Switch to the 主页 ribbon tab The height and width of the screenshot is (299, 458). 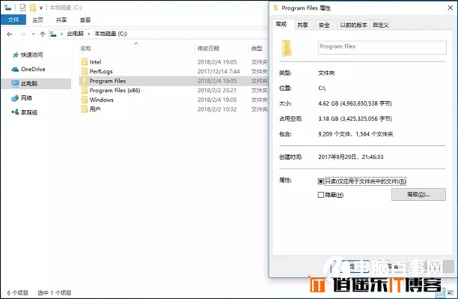[x=37, y=20]
